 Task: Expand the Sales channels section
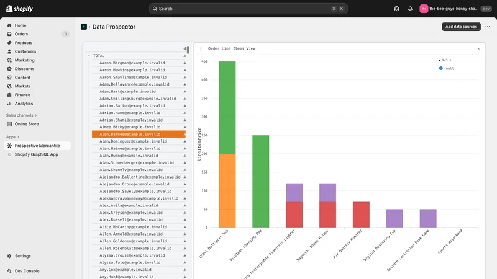[x=21, y=115]
